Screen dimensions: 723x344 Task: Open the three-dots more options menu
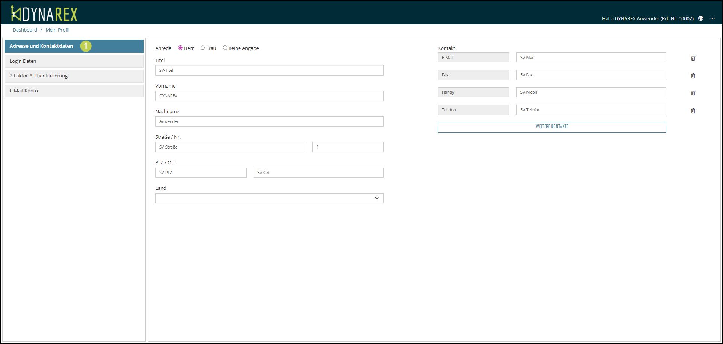coord(712,18)
